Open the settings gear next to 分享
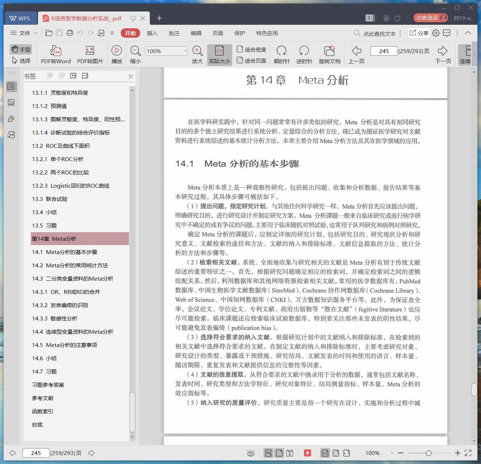This screenshot has height=464, width=481. [436, 33]
